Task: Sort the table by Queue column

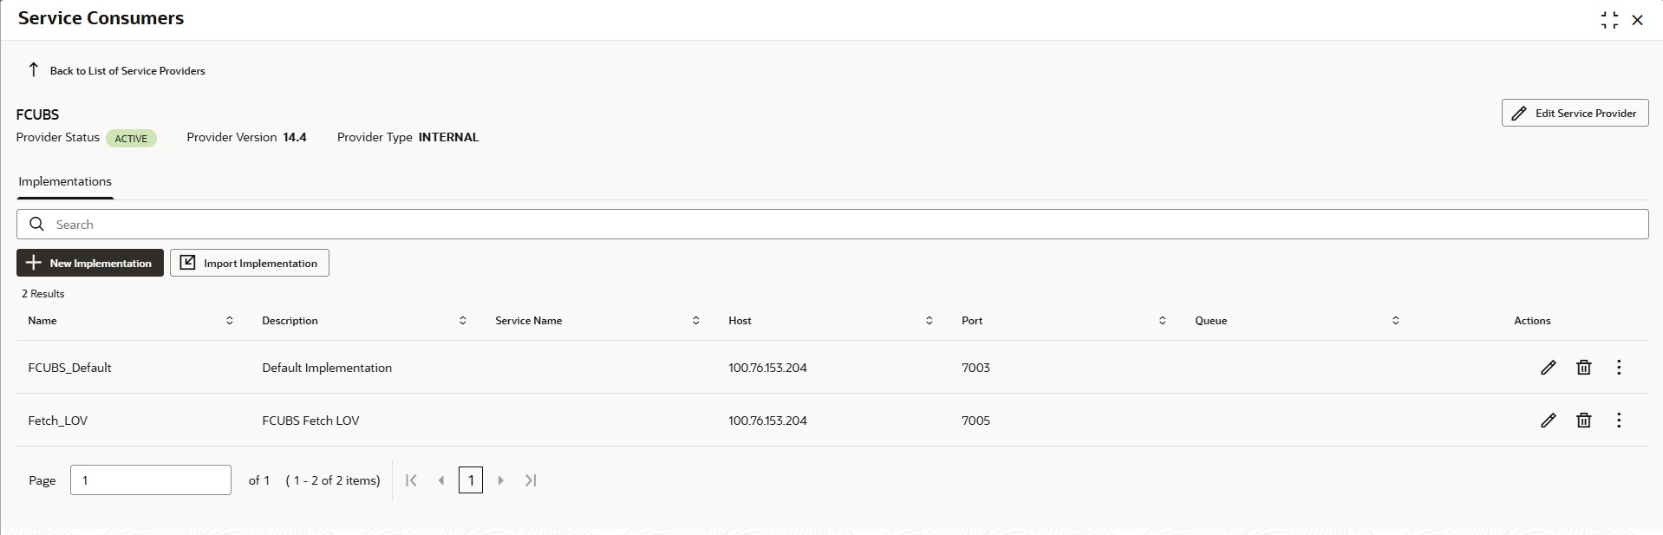Action: [x=1395, y=321]
